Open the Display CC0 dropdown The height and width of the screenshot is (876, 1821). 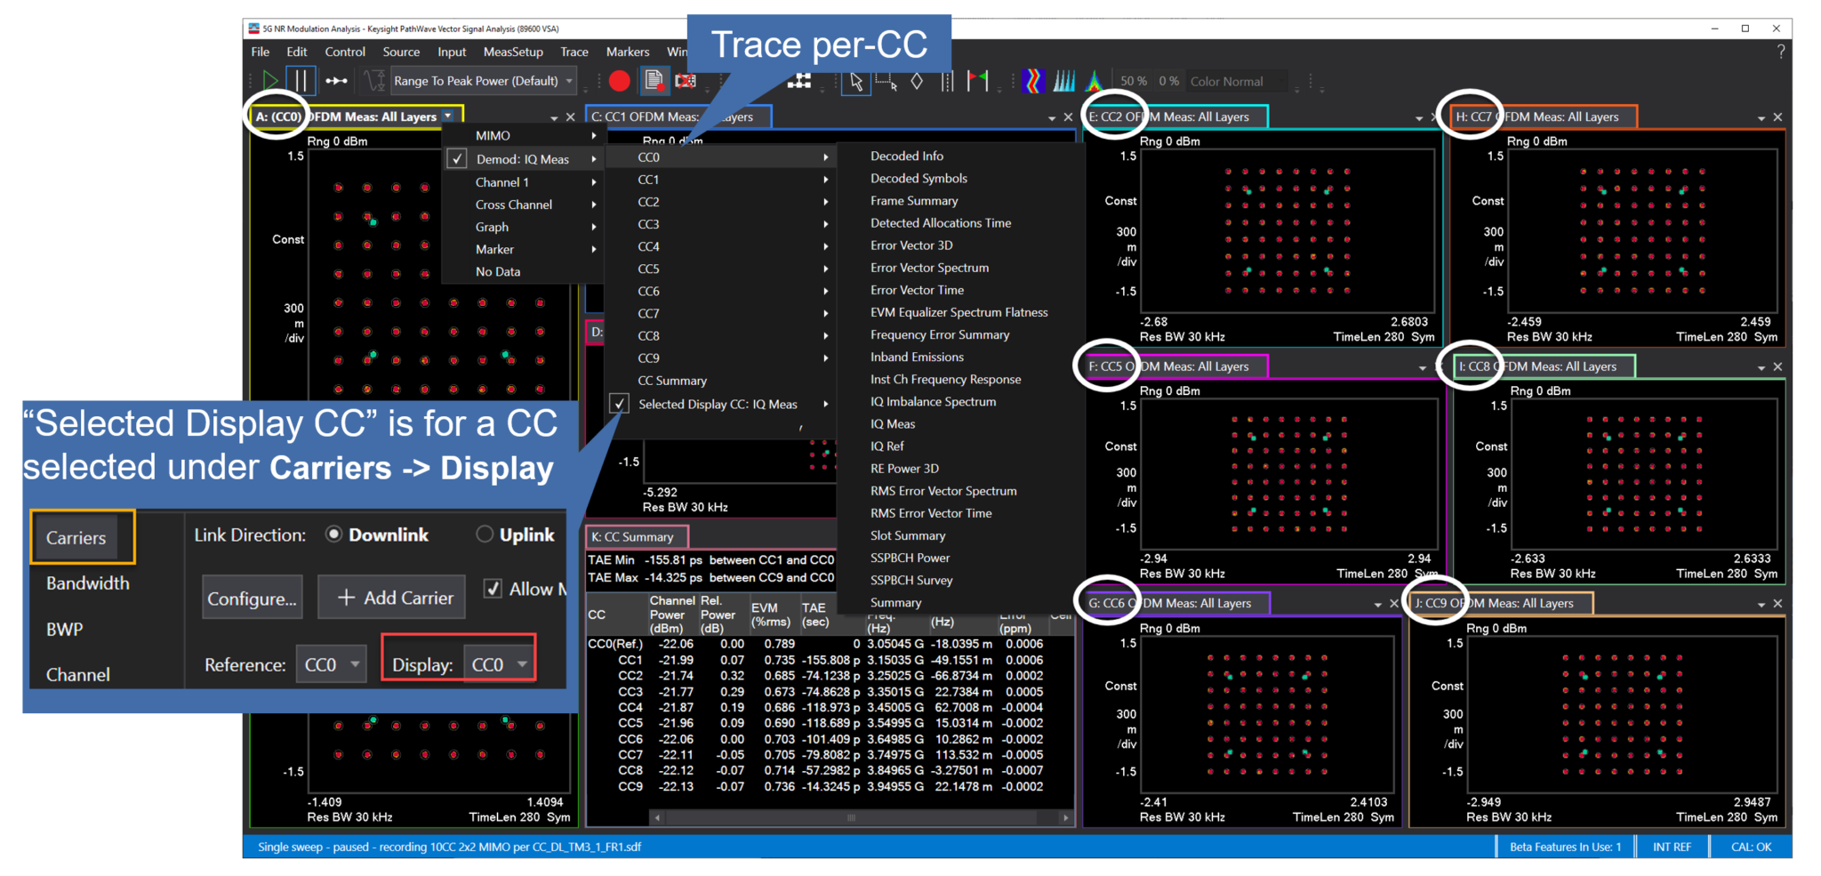(498, 663)
